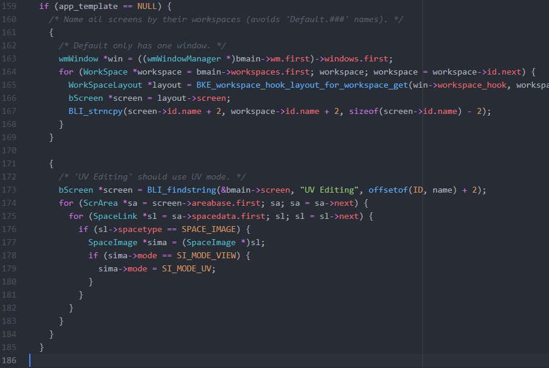
Task: Click the wmWindowManager cast on line 163
Action: (x=184, y=59)
